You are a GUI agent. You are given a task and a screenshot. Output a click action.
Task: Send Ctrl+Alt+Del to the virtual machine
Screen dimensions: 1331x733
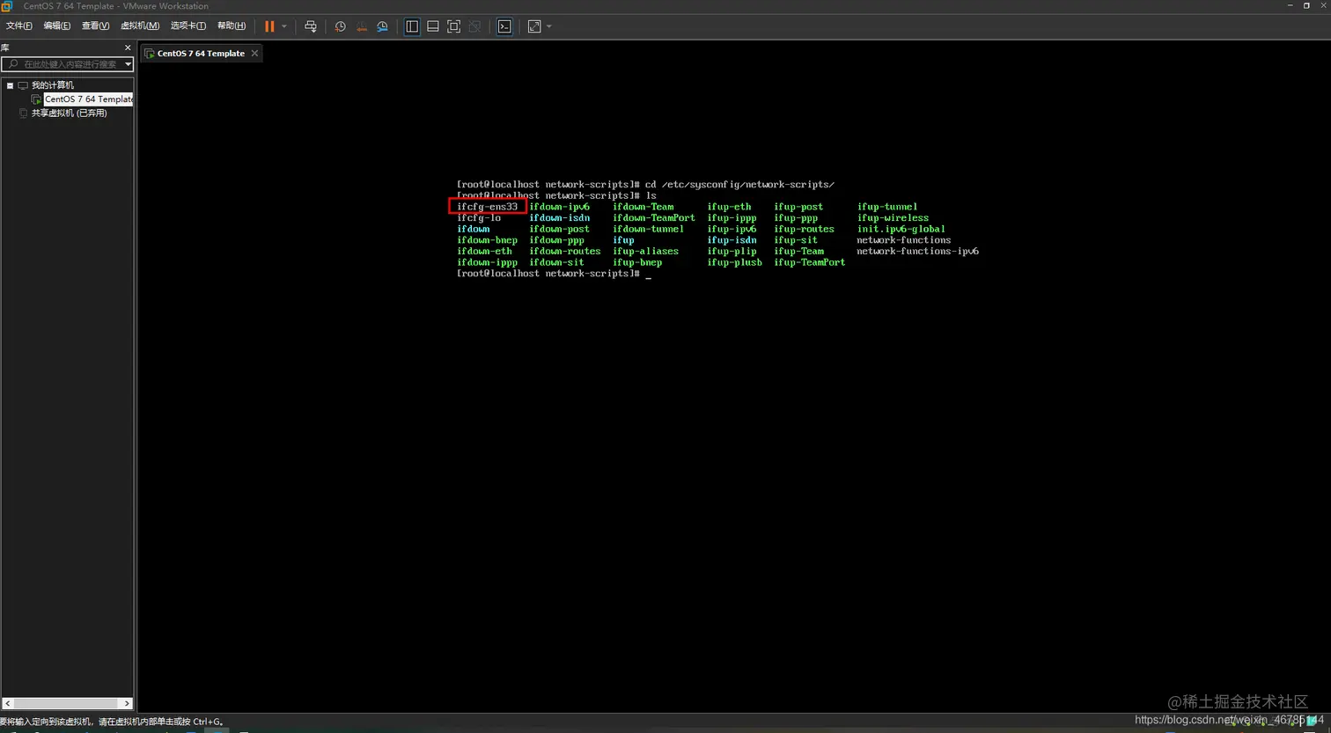click(311, 26)
